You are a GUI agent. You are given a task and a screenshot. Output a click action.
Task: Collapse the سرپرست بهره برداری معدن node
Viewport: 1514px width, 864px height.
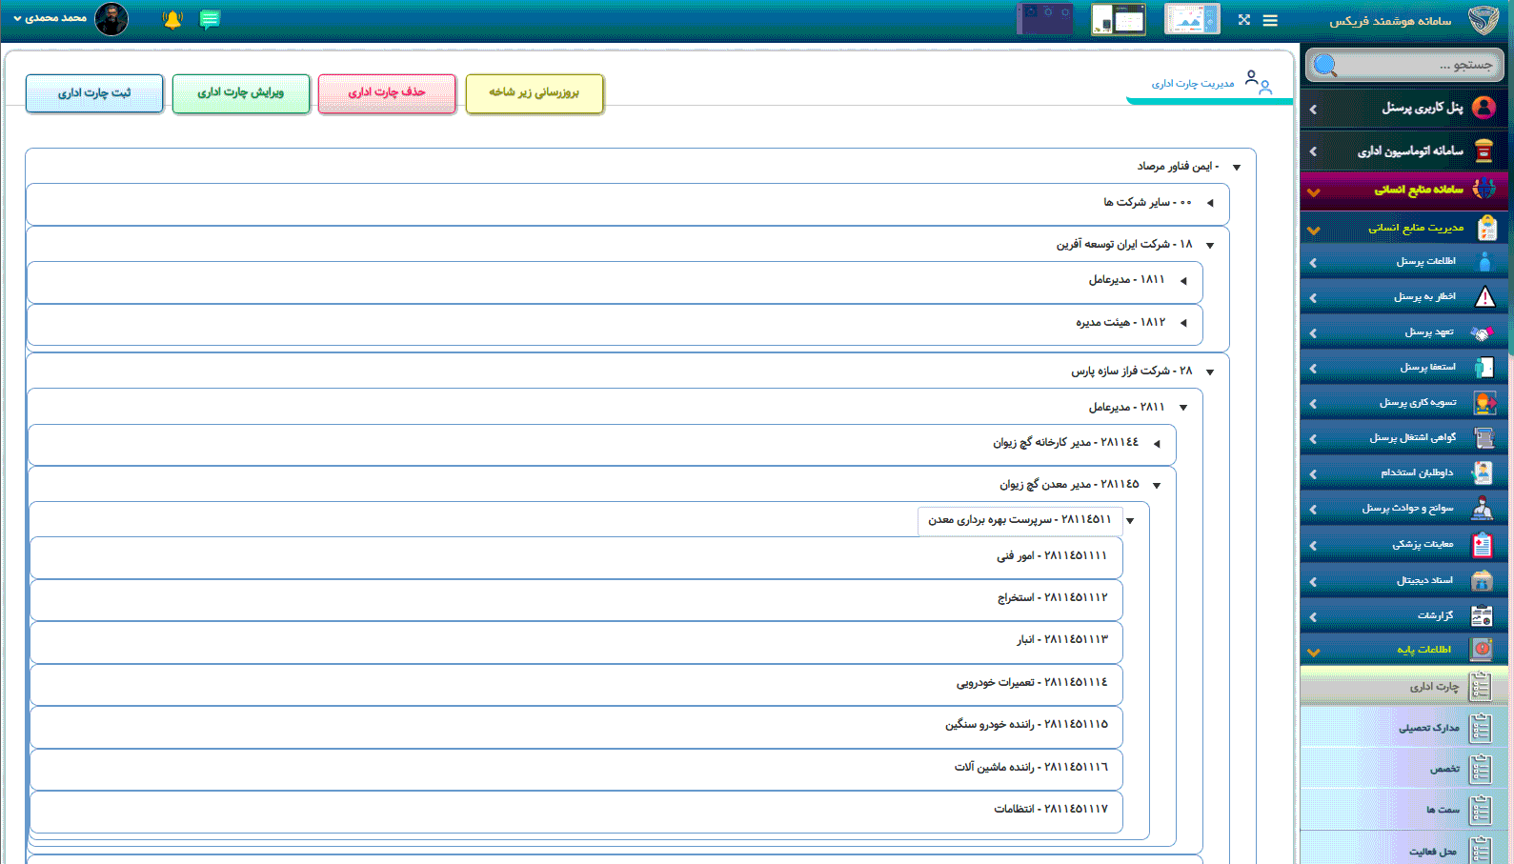(1130, 521)
